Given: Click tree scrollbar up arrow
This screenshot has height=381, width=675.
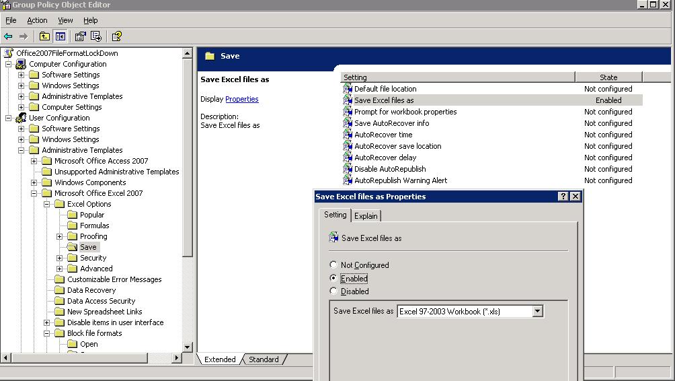Looking at the screenshot, I should tap(188, 53).
